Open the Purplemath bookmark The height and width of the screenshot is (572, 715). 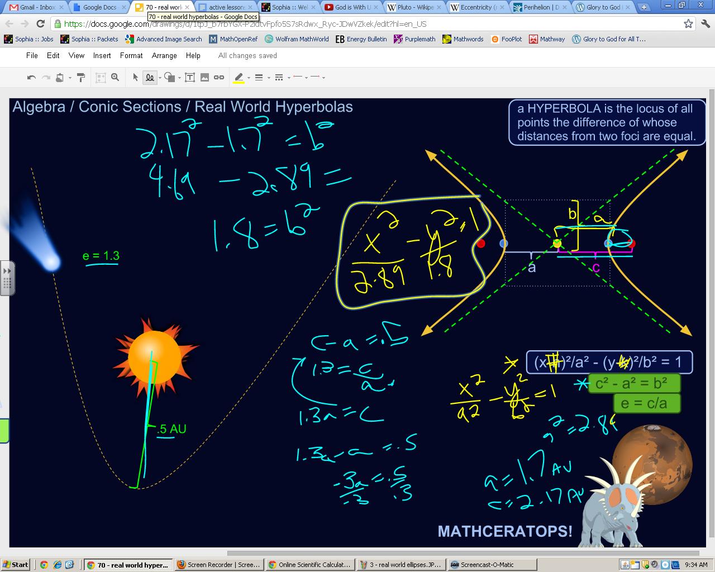pyautogui.click(x=414, y=39)
